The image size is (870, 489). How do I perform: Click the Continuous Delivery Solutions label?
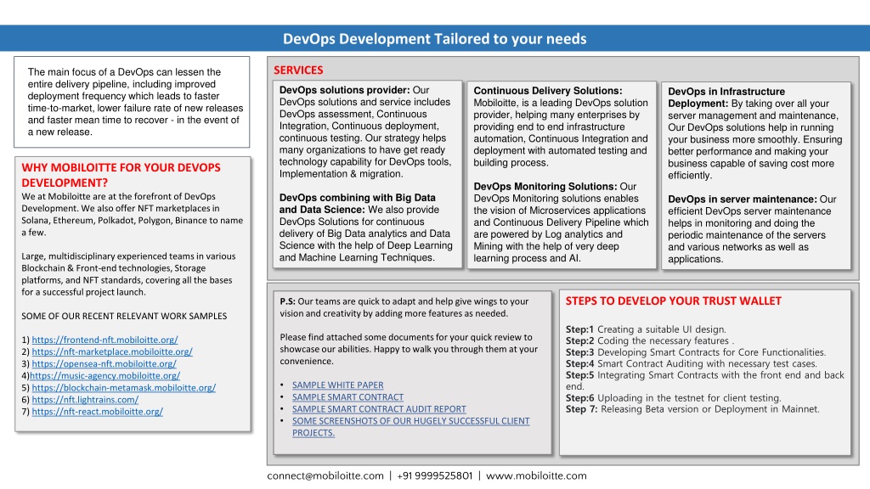[x=548, y=90]
